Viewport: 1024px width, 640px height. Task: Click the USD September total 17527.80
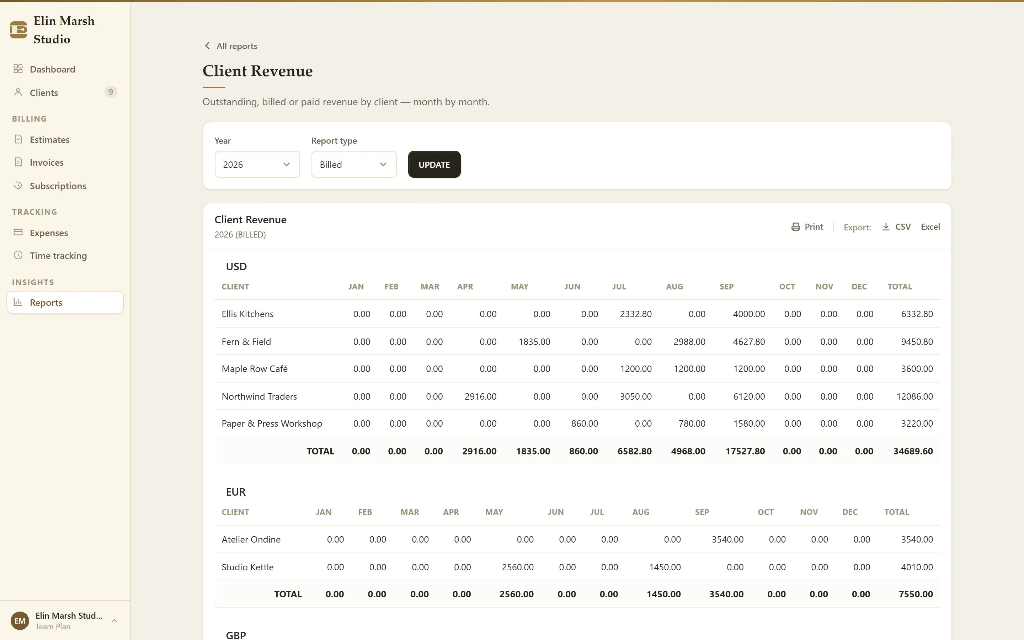point(745,451)
